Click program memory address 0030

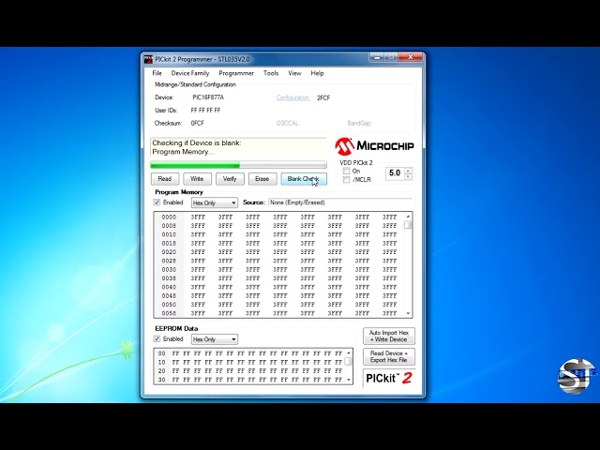click(169, 270)
